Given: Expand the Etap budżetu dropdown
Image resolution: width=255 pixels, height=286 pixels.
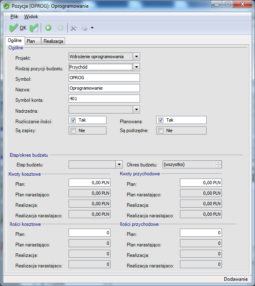Looking at the screenshot, I should pyautogui.click(x=119, y=164).
